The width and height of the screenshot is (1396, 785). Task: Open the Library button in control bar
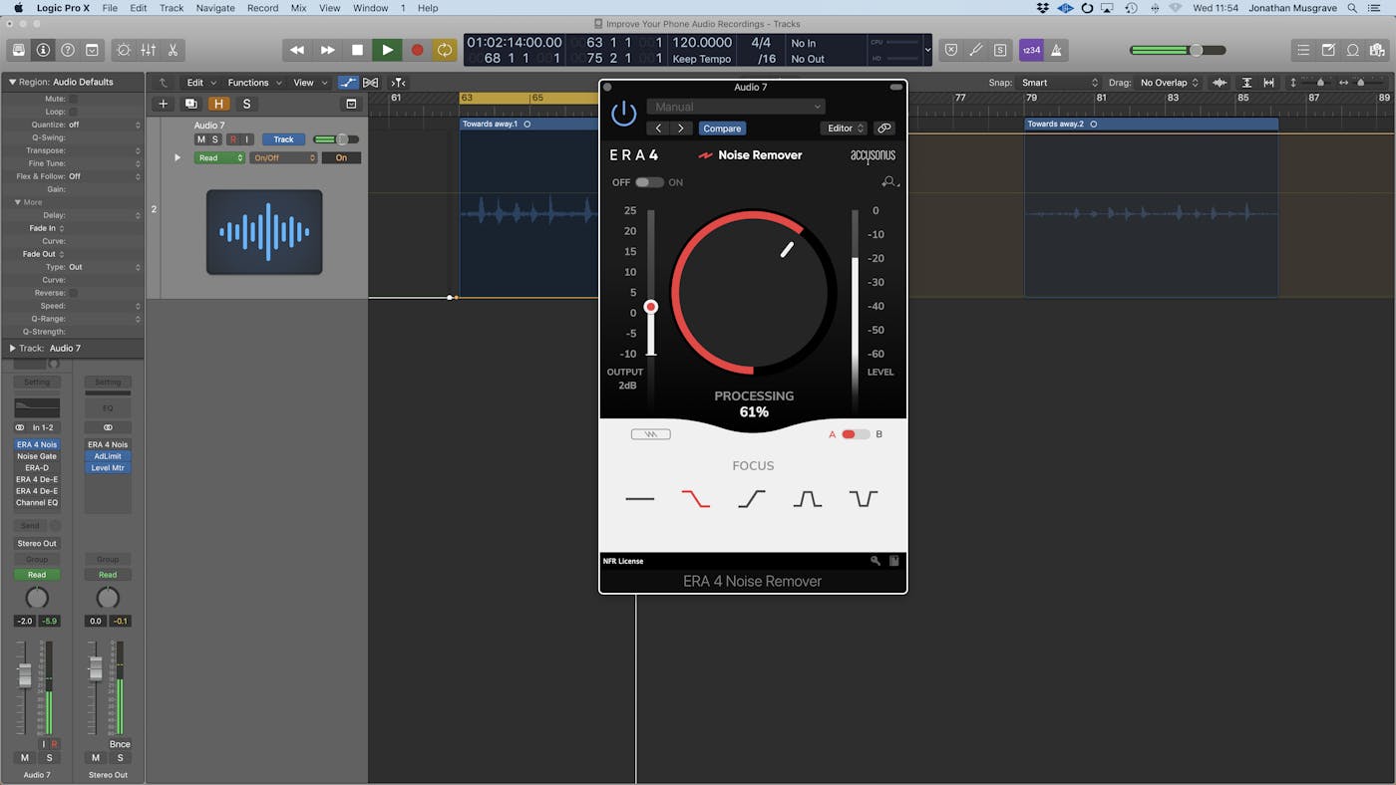pyautogui.click(x=18, y=50)
